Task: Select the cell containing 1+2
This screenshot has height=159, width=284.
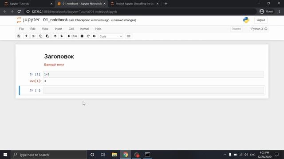Action: tap(154, 74)
